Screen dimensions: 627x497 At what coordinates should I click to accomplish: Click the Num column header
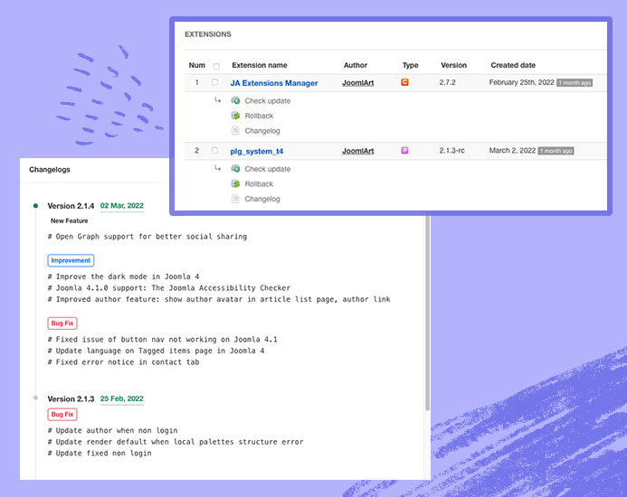pos(196,65)
